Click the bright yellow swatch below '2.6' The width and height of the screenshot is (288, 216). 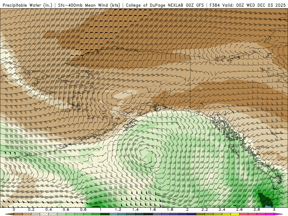[235, 214]
